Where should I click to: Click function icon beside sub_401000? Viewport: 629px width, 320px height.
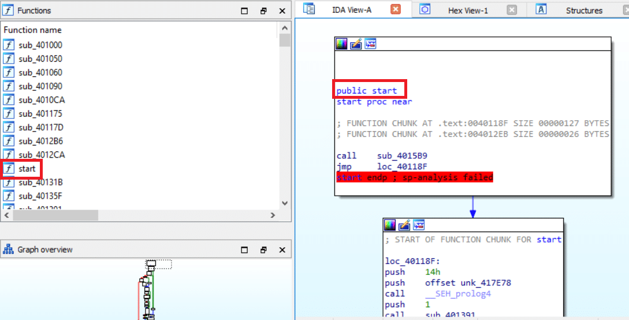click(x=9, y=45)
